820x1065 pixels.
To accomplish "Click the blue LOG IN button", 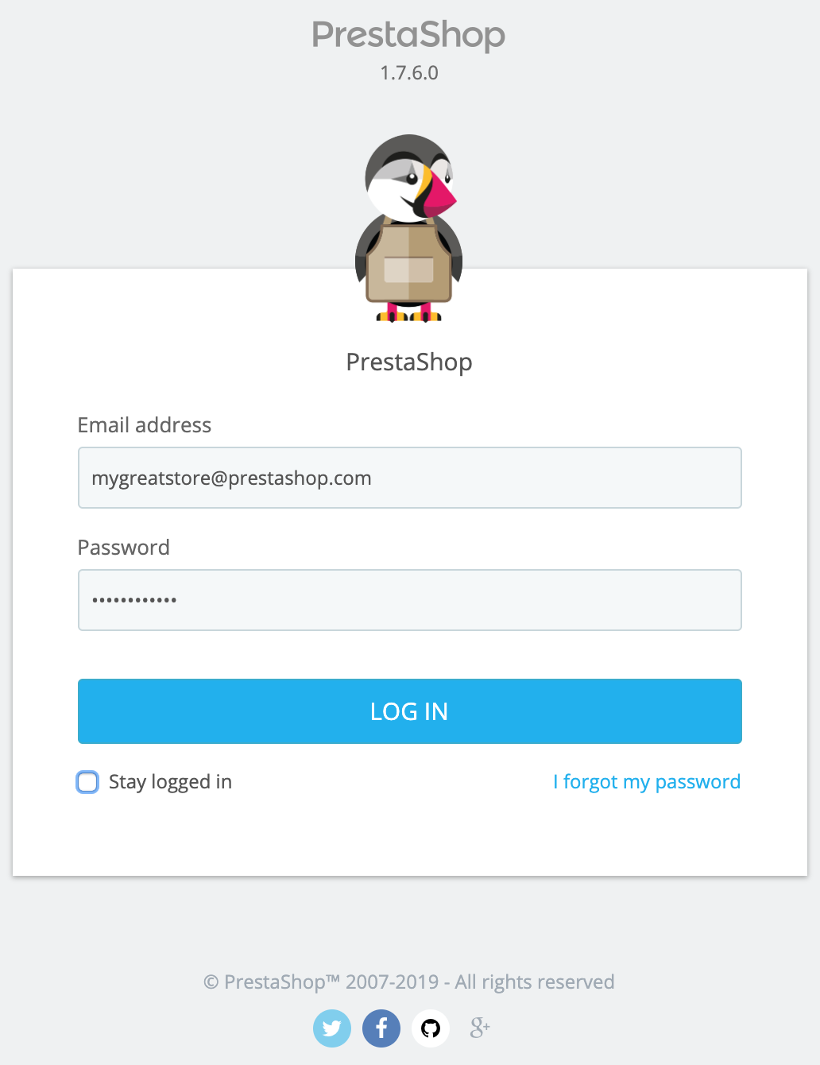I will point(410,711).
